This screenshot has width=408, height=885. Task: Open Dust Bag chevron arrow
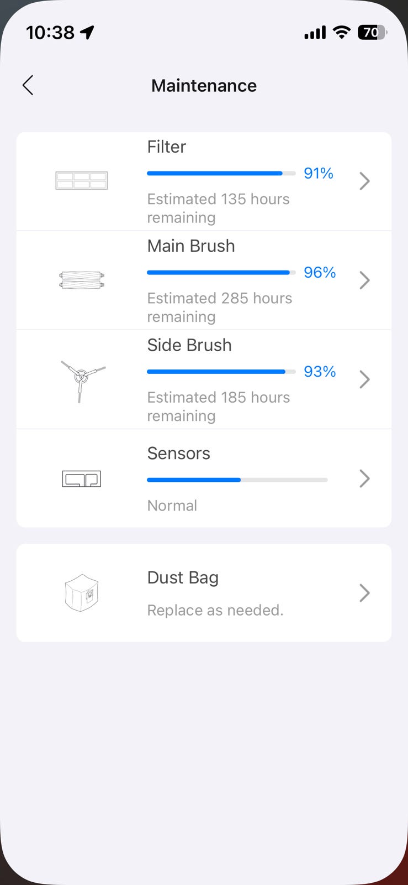[x=364, y=592]
